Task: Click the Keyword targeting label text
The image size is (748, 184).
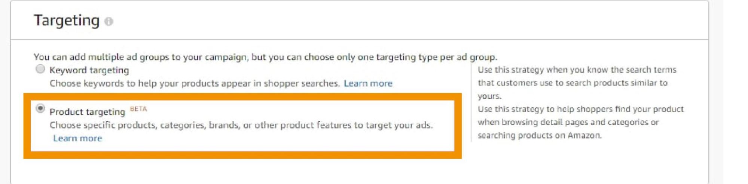Action: tap(89, 70)
